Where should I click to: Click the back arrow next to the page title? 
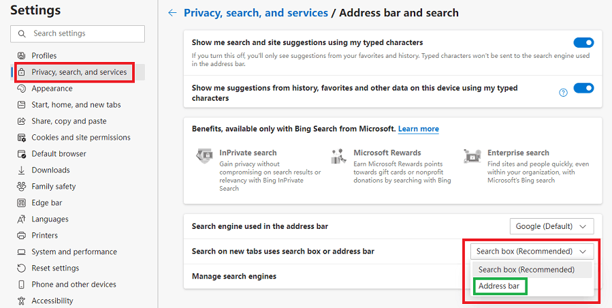click(172, 13)
